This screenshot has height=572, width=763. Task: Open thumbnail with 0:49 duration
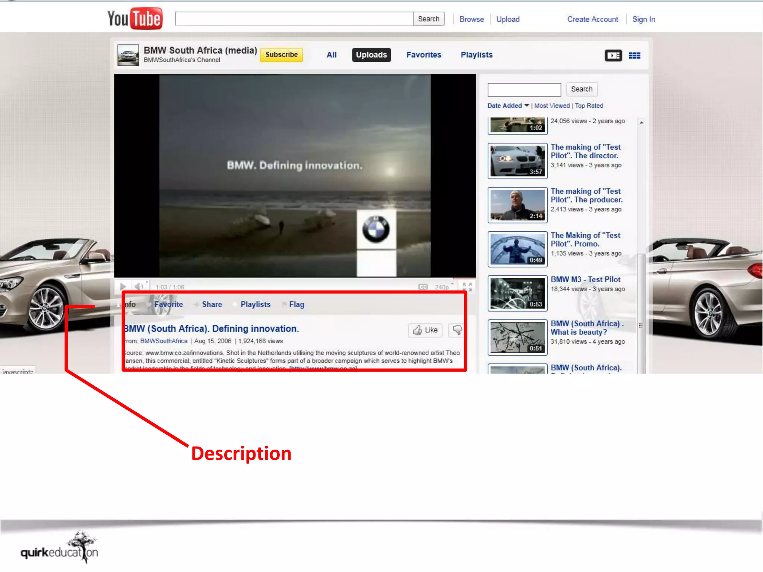[x=517, y=249]
